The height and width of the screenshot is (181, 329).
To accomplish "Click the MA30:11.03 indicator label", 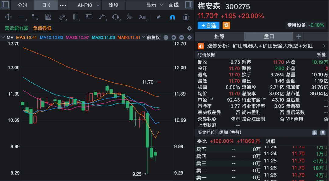I will click(x=103, y=37).
